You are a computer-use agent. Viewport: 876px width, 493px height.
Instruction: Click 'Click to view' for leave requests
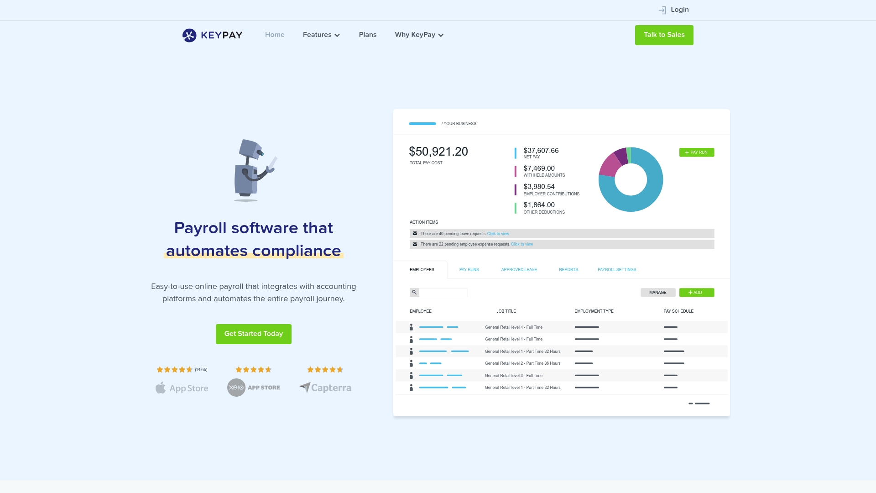tap(498, 234)
